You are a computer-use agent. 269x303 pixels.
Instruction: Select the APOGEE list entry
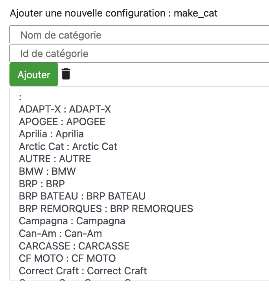pyautogui.click(x=62, y=122)
